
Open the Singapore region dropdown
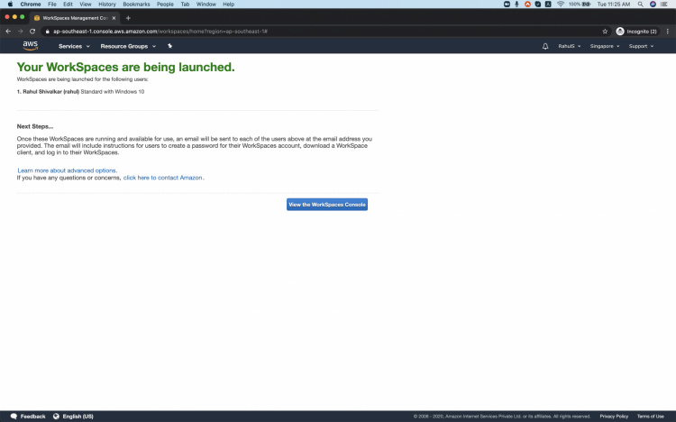pyautogui.click(x=604, y=46)
